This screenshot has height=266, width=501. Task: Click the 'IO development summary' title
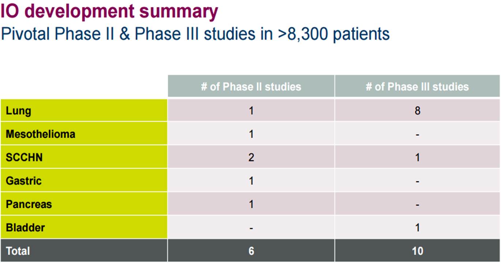[109, 11]
